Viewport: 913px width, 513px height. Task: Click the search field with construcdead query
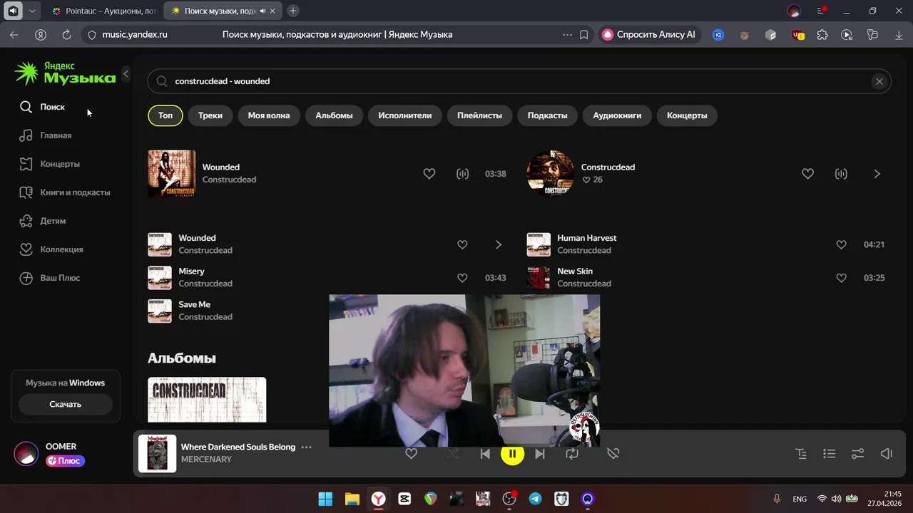(519, 81)
